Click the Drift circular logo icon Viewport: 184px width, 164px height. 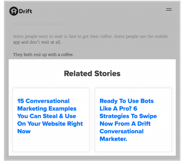14,11
